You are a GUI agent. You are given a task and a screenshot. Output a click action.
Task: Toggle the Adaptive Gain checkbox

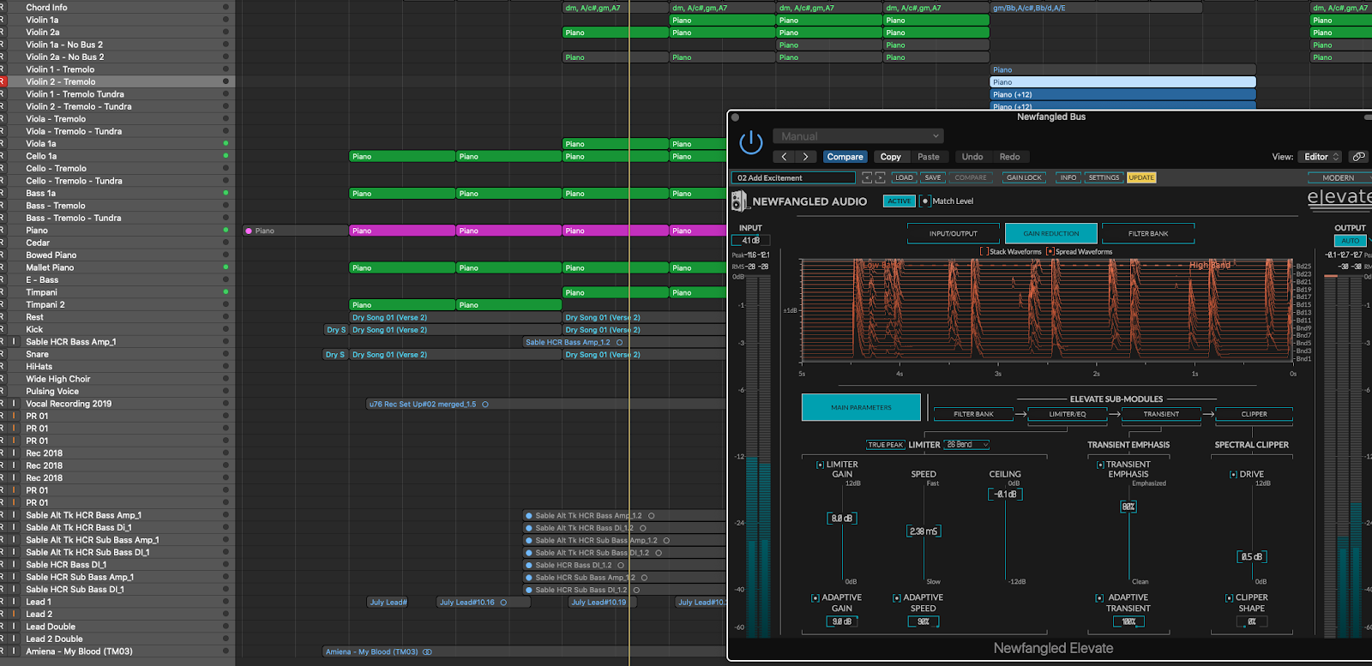point(815,598)
